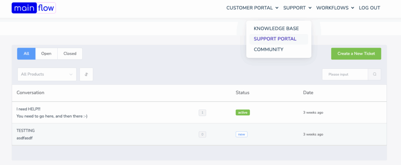Screen dimensions: 401x165
Task: Focus the Please input search field
Action: [x=345, y=74]
